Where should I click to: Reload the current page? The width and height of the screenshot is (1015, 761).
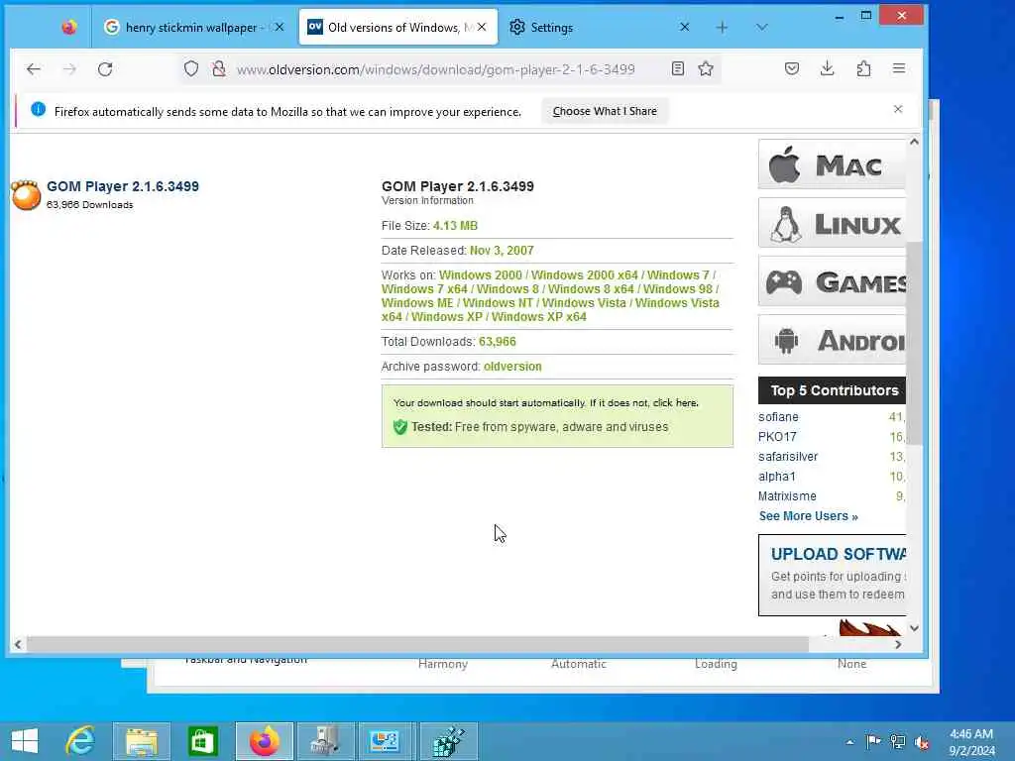click(x=105, y=69)
